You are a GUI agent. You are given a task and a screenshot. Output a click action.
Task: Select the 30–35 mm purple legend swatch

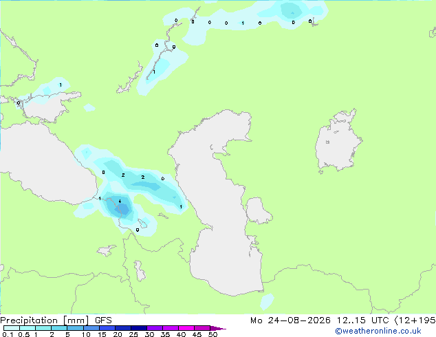155,328
